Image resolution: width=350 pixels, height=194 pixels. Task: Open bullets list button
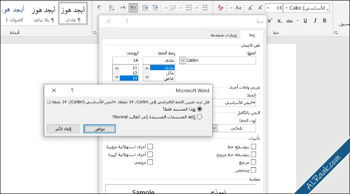pyautogui.click(x=204, y=8)
